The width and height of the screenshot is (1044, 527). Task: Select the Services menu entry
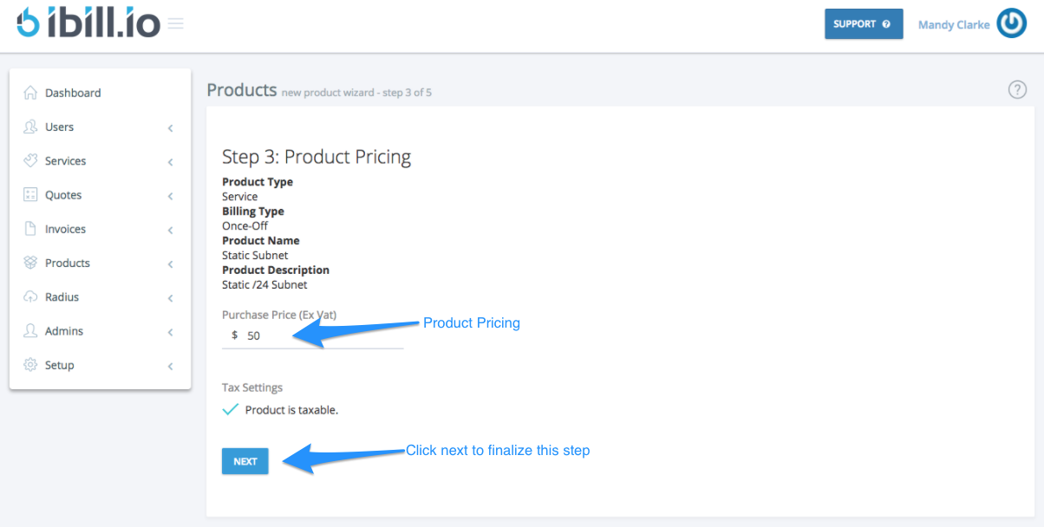click(x=68, y=160)
